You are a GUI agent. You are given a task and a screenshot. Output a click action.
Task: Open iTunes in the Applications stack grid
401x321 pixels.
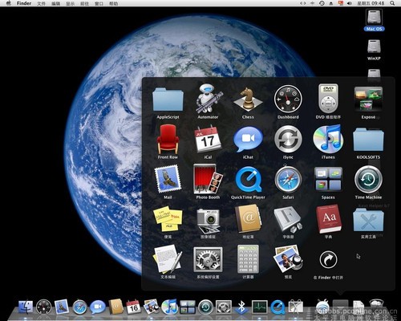pos(328,139)
